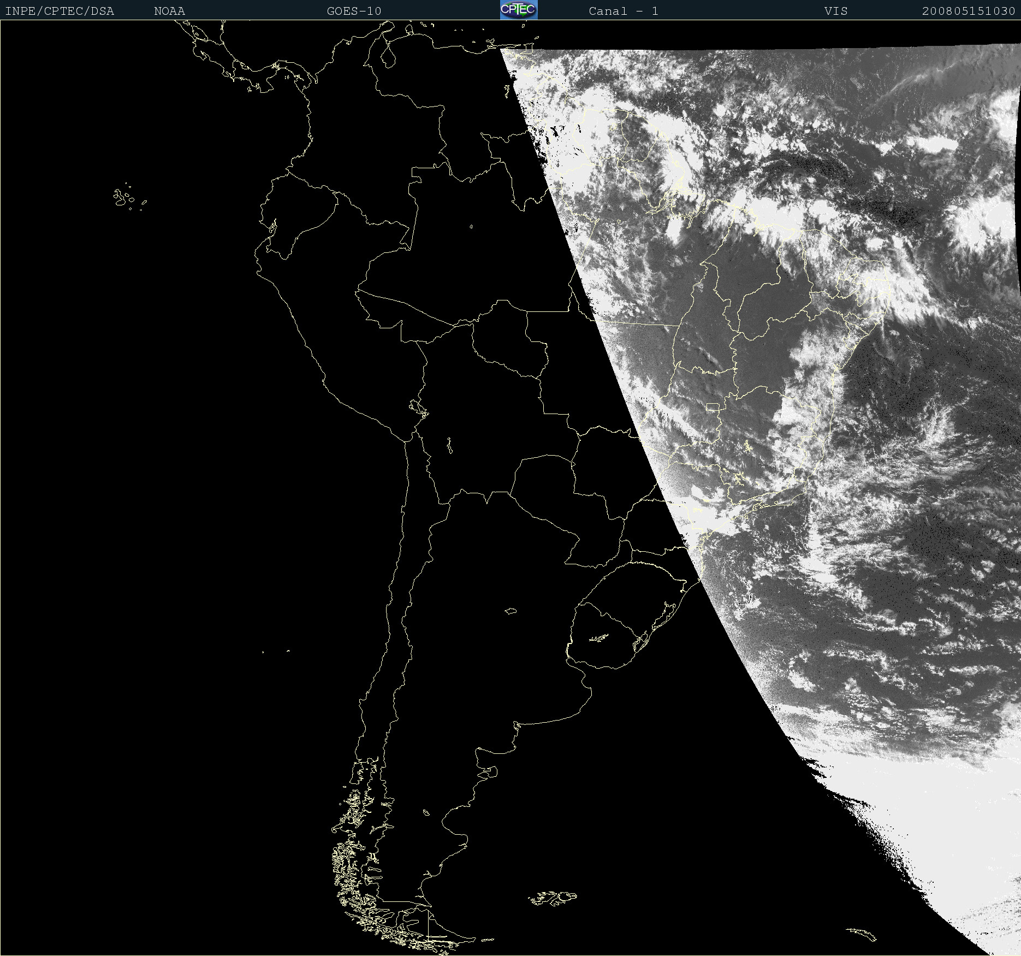Click the GOES-10 satellite label
The height and width of the screenshot is (956, 1021).
[354, 11]
